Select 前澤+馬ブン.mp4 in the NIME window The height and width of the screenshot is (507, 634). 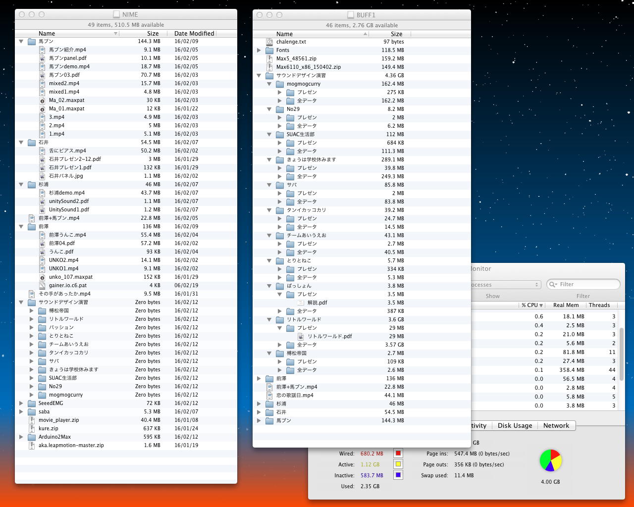[x=126, y=218]
